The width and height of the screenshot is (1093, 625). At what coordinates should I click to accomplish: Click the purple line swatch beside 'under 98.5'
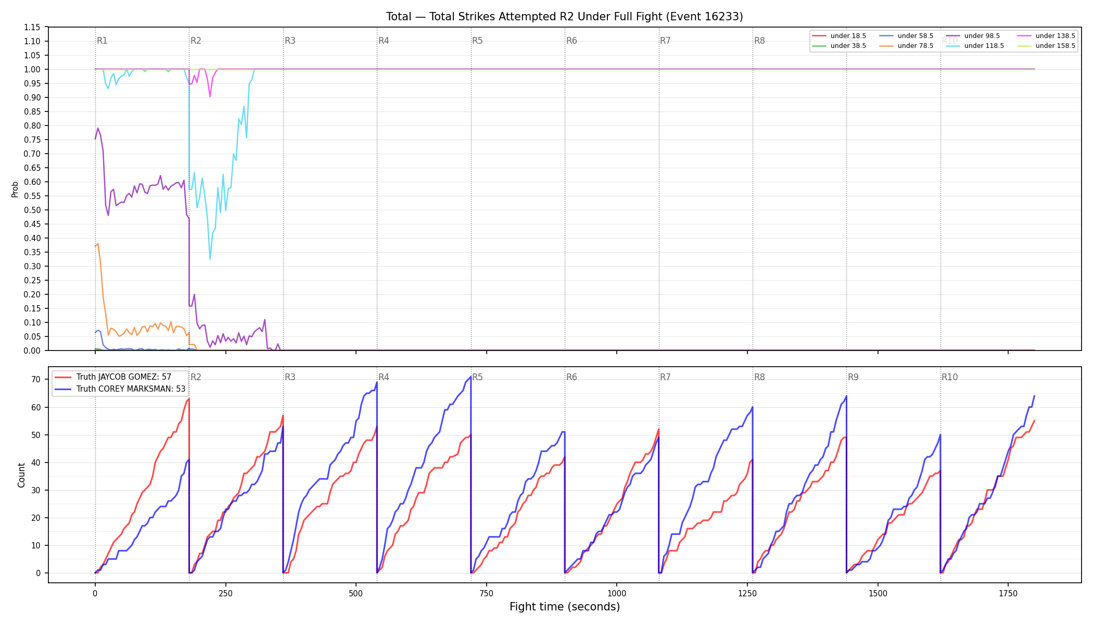[953, 36]
